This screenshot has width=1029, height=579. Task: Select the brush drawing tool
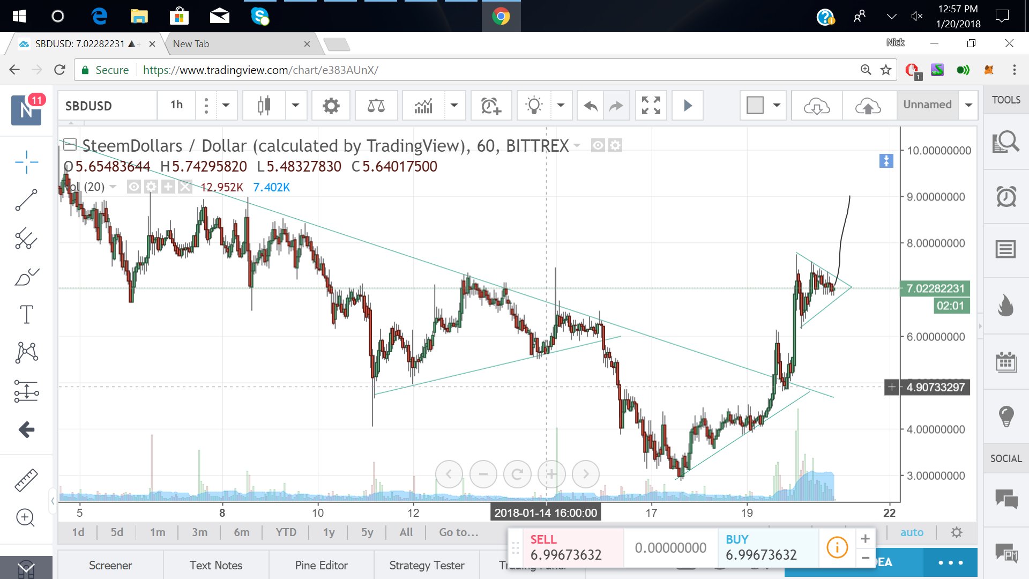pos(26,277)
